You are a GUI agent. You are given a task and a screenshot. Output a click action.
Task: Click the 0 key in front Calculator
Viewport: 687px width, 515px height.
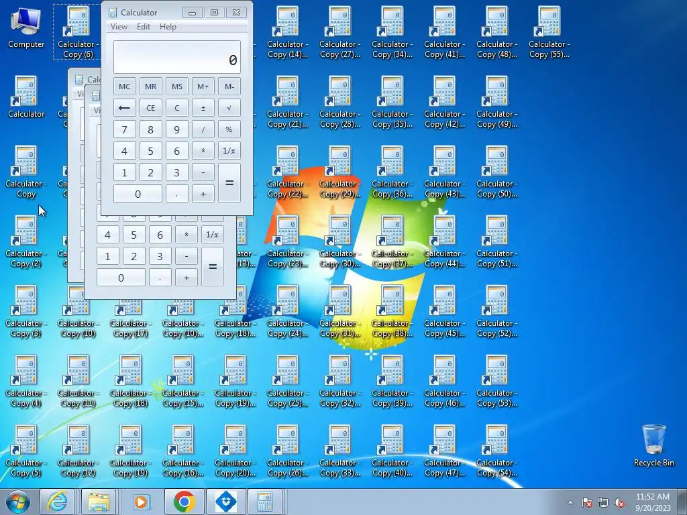coord(138,194)
